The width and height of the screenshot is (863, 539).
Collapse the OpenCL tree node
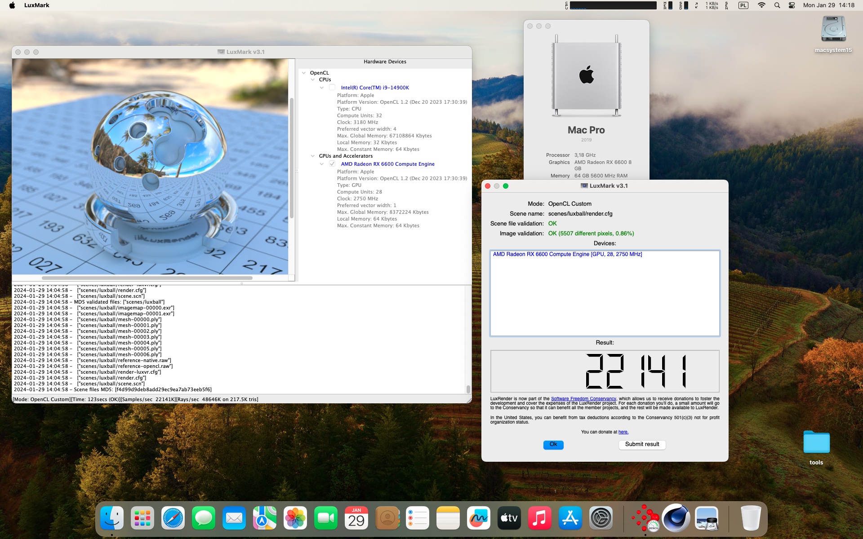[x=304, y=73]
